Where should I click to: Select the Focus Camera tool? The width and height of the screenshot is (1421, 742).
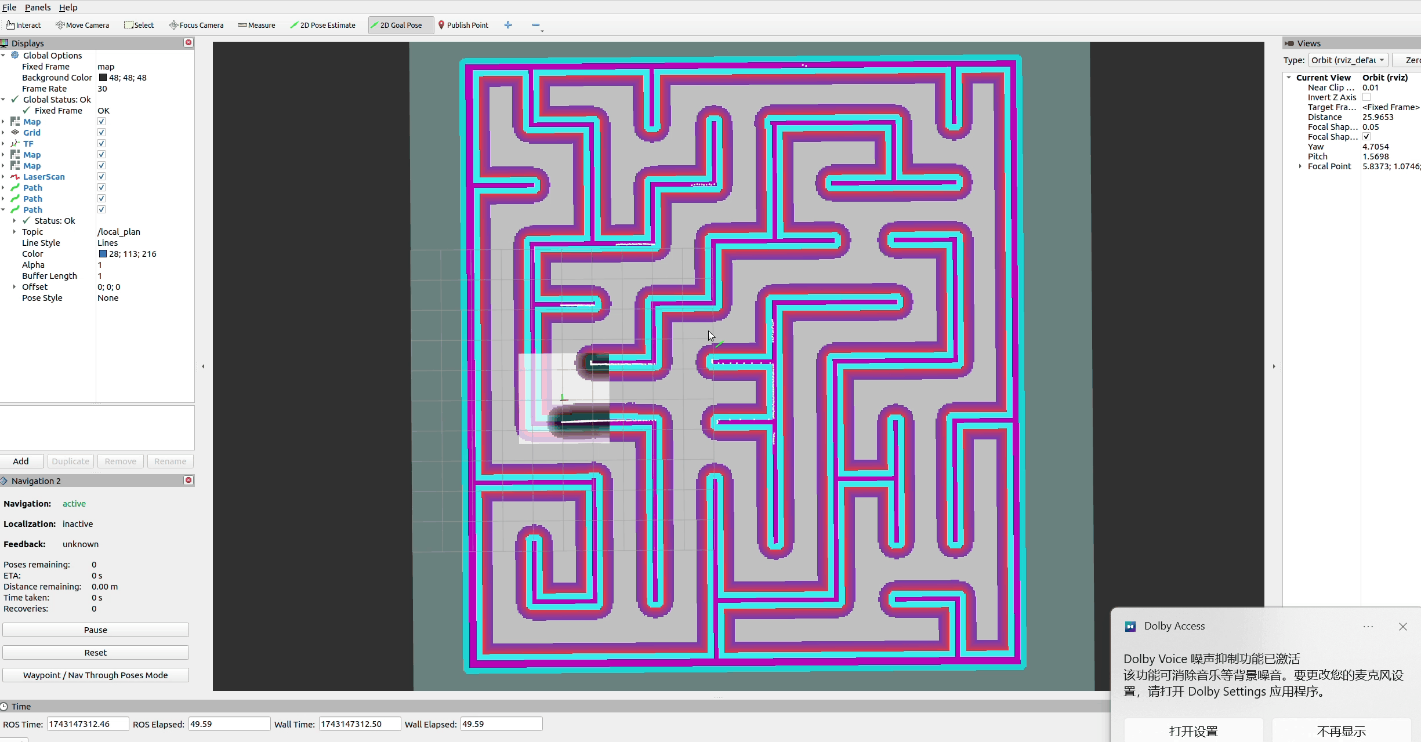[195, 25]
